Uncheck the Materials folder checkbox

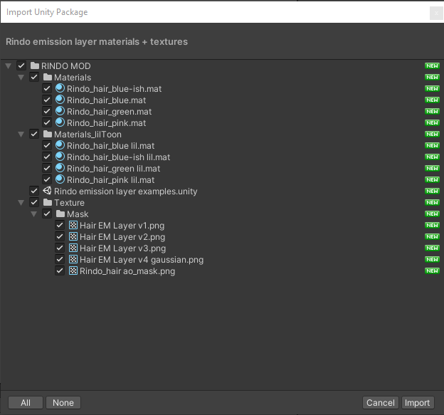point(34,77)
